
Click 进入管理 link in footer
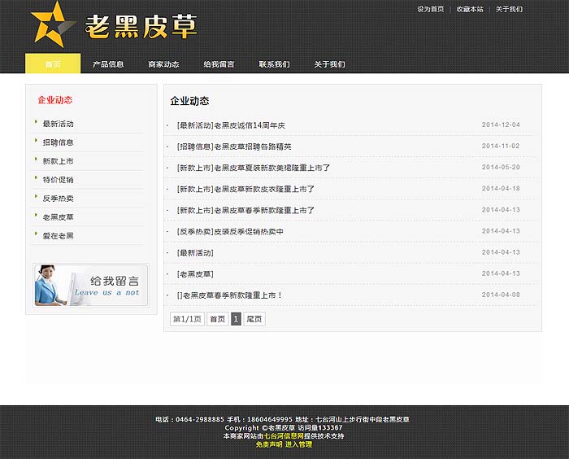coord(298,444)
